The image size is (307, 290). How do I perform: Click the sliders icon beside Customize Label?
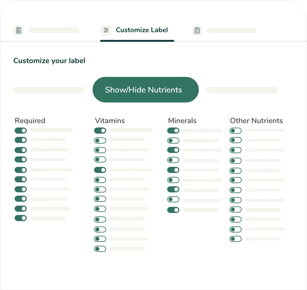pyautogui.click(x=106, y=30)
